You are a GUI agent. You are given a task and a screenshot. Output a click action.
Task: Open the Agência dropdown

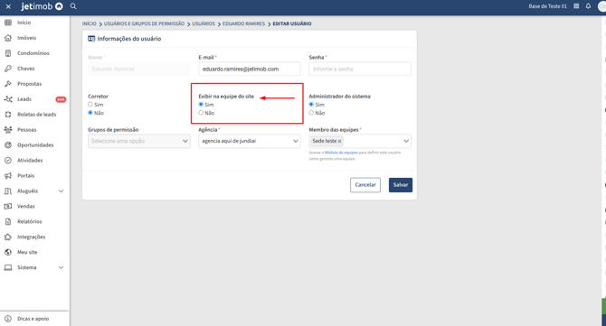click(x=250, y=141)
